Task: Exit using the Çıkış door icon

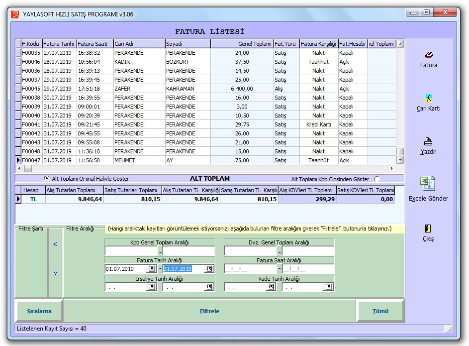Action: [x=428, y=229]
